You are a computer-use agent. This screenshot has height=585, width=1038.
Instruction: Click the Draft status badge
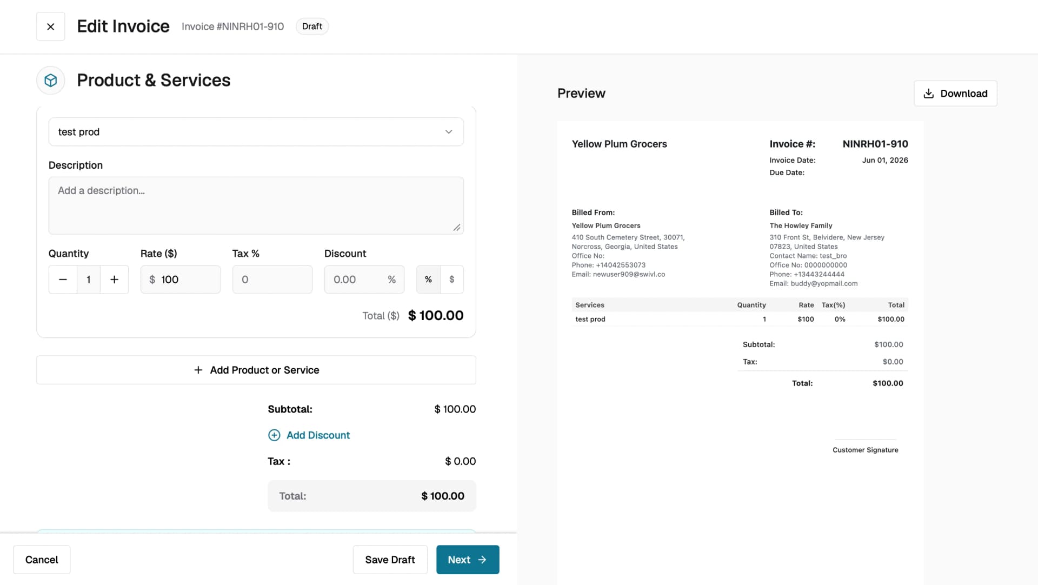tap(312, 26)
